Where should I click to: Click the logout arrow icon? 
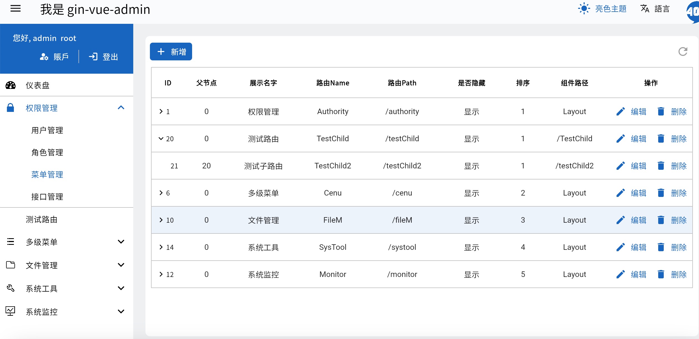(93, 57)
